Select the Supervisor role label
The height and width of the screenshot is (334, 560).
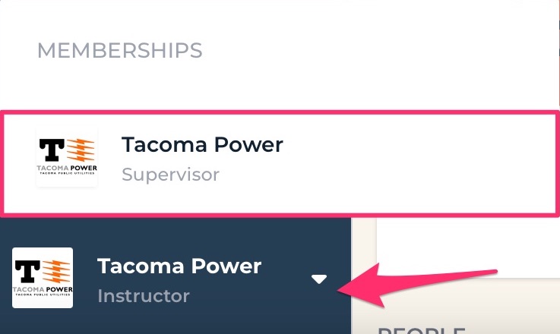point(170,175)
